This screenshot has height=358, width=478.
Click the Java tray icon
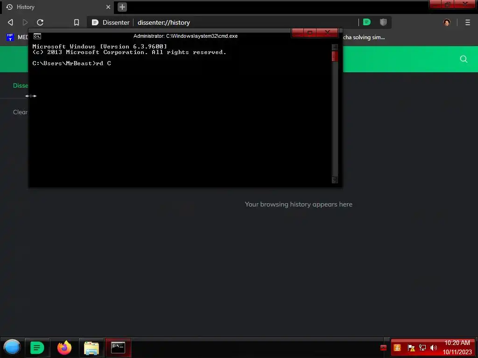point(397,348)
